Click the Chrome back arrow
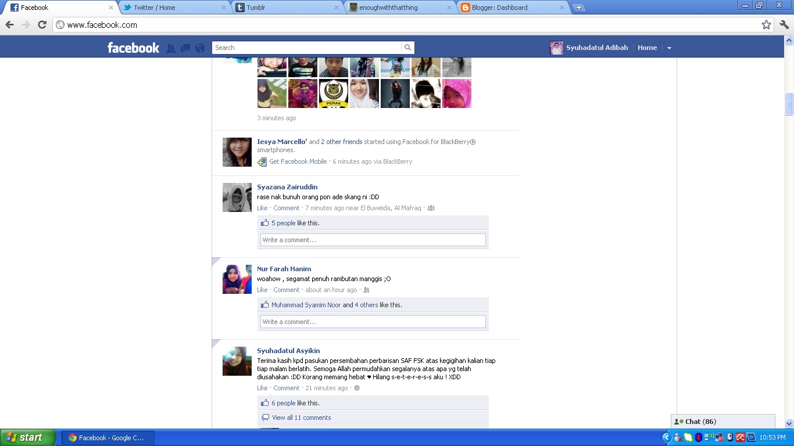This screenshot has height=446, width=794. 9,24
